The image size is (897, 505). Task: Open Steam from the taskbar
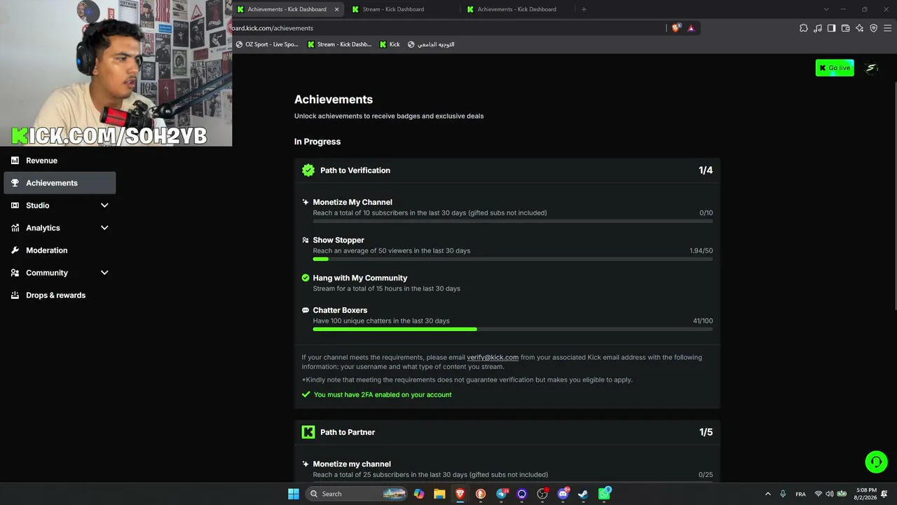click(x=583, y=494)
